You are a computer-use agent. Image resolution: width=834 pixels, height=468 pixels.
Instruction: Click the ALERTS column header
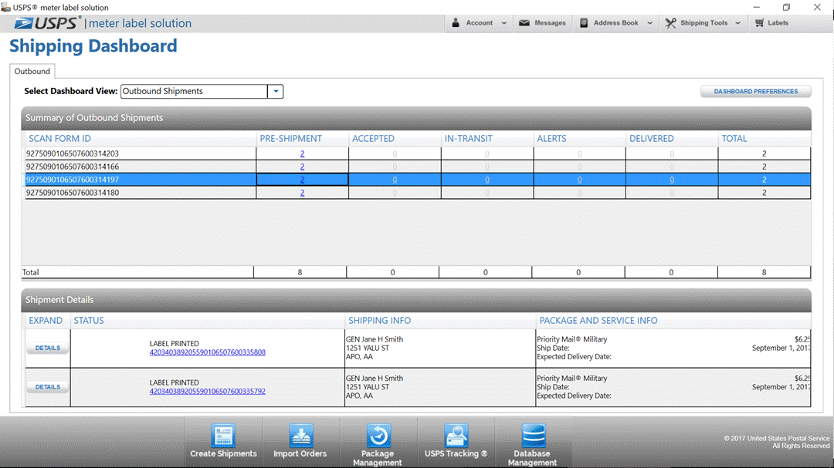point(551,138)
